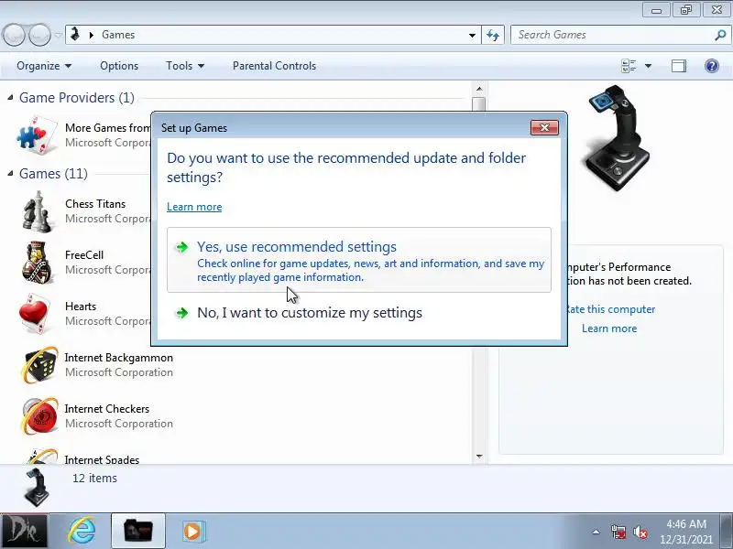Click the Forward navigation arrow

tap(39, 35)
